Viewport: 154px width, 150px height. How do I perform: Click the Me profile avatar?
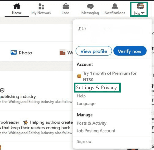(x=141, y=6)
